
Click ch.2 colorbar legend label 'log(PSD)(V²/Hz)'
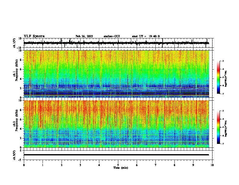226,128
